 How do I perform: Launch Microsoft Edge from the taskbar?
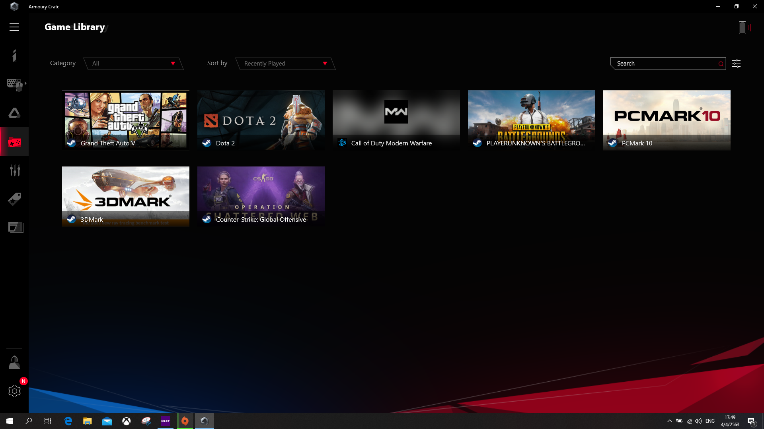[x=68, y=421]
